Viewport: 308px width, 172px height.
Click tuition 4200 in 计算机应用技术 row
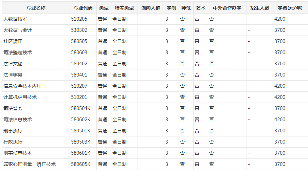tap(280, 97)
